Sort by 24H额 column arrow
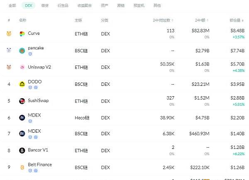Image resolution: width=249 pixels, height=180 pixels. 207,20
